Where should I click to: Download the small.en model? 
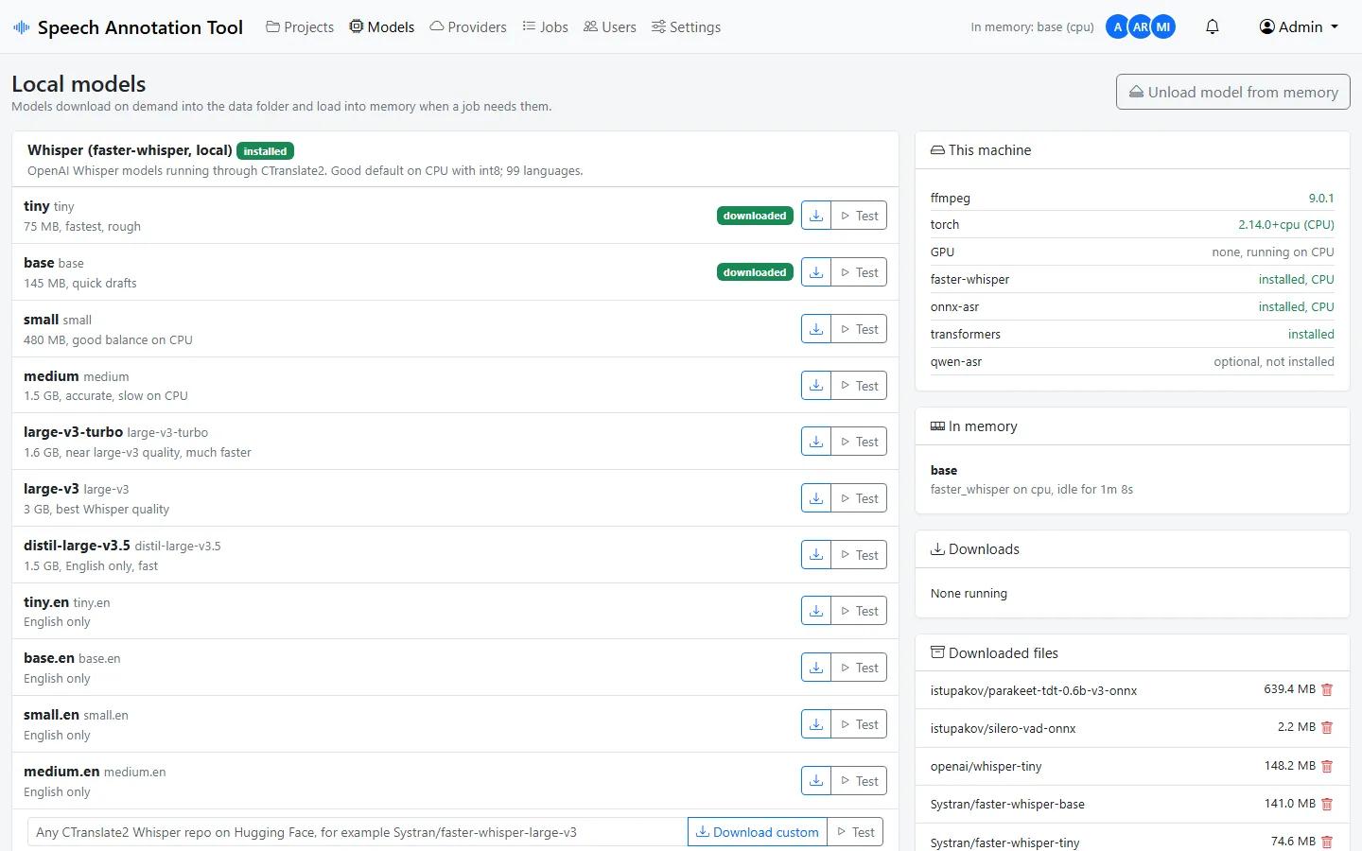pyautogui.click(x=816, y=724)
